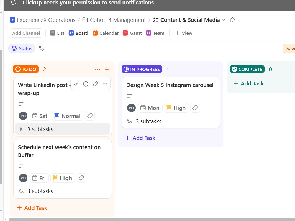The height and width of the screenshot is (221, 295).
Task: Add tag on the LinkedIn post card
Action: click(90, 116)
